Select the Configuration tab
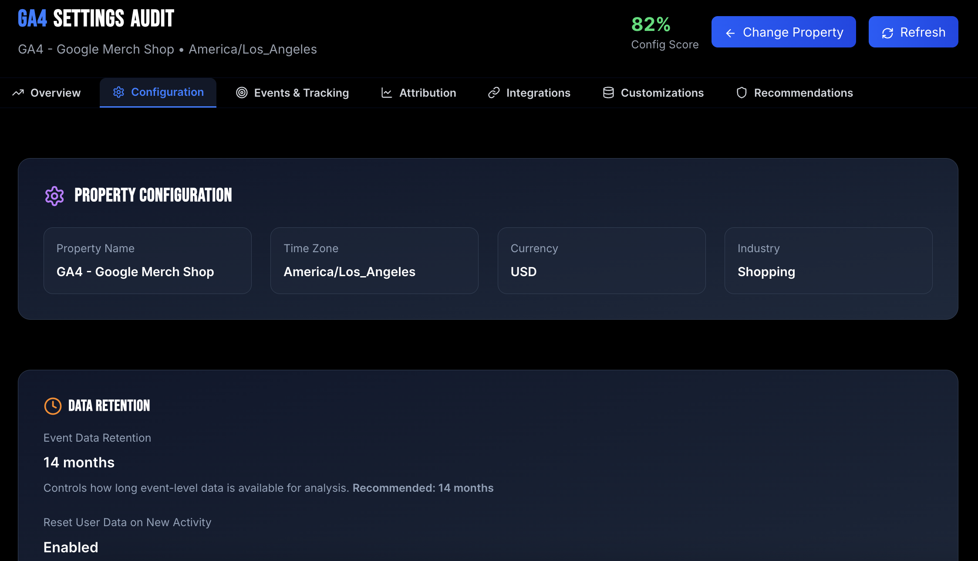Viewport: 978px width, 561px height. coord(158,92)
